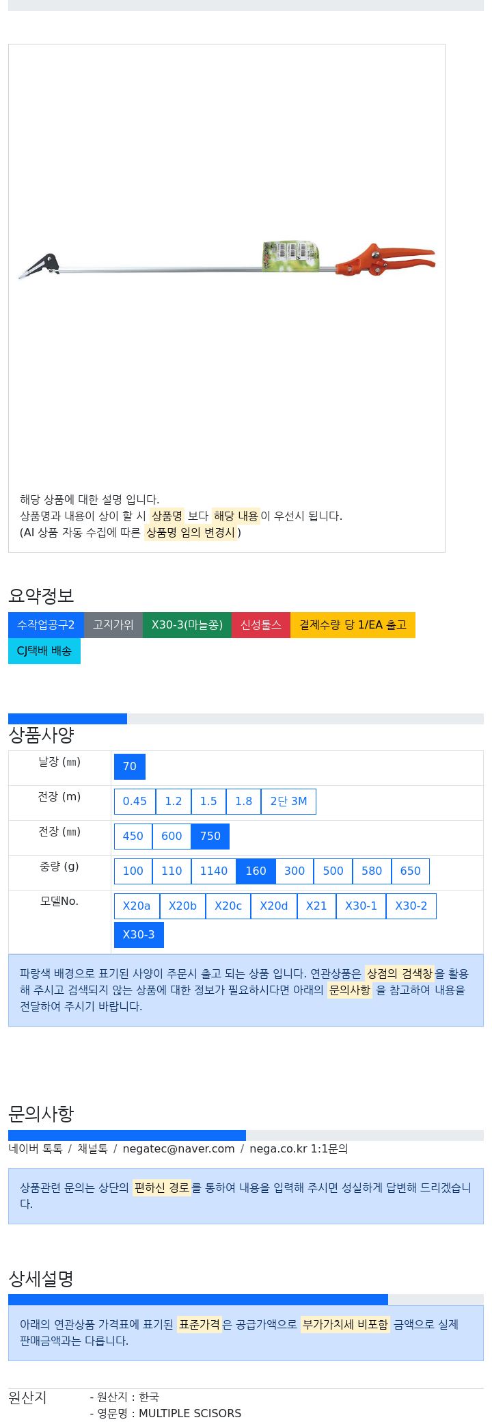Select the 0.45 m length option
The width and height of the screenshot is (492, 1422).
click(135, 802)
